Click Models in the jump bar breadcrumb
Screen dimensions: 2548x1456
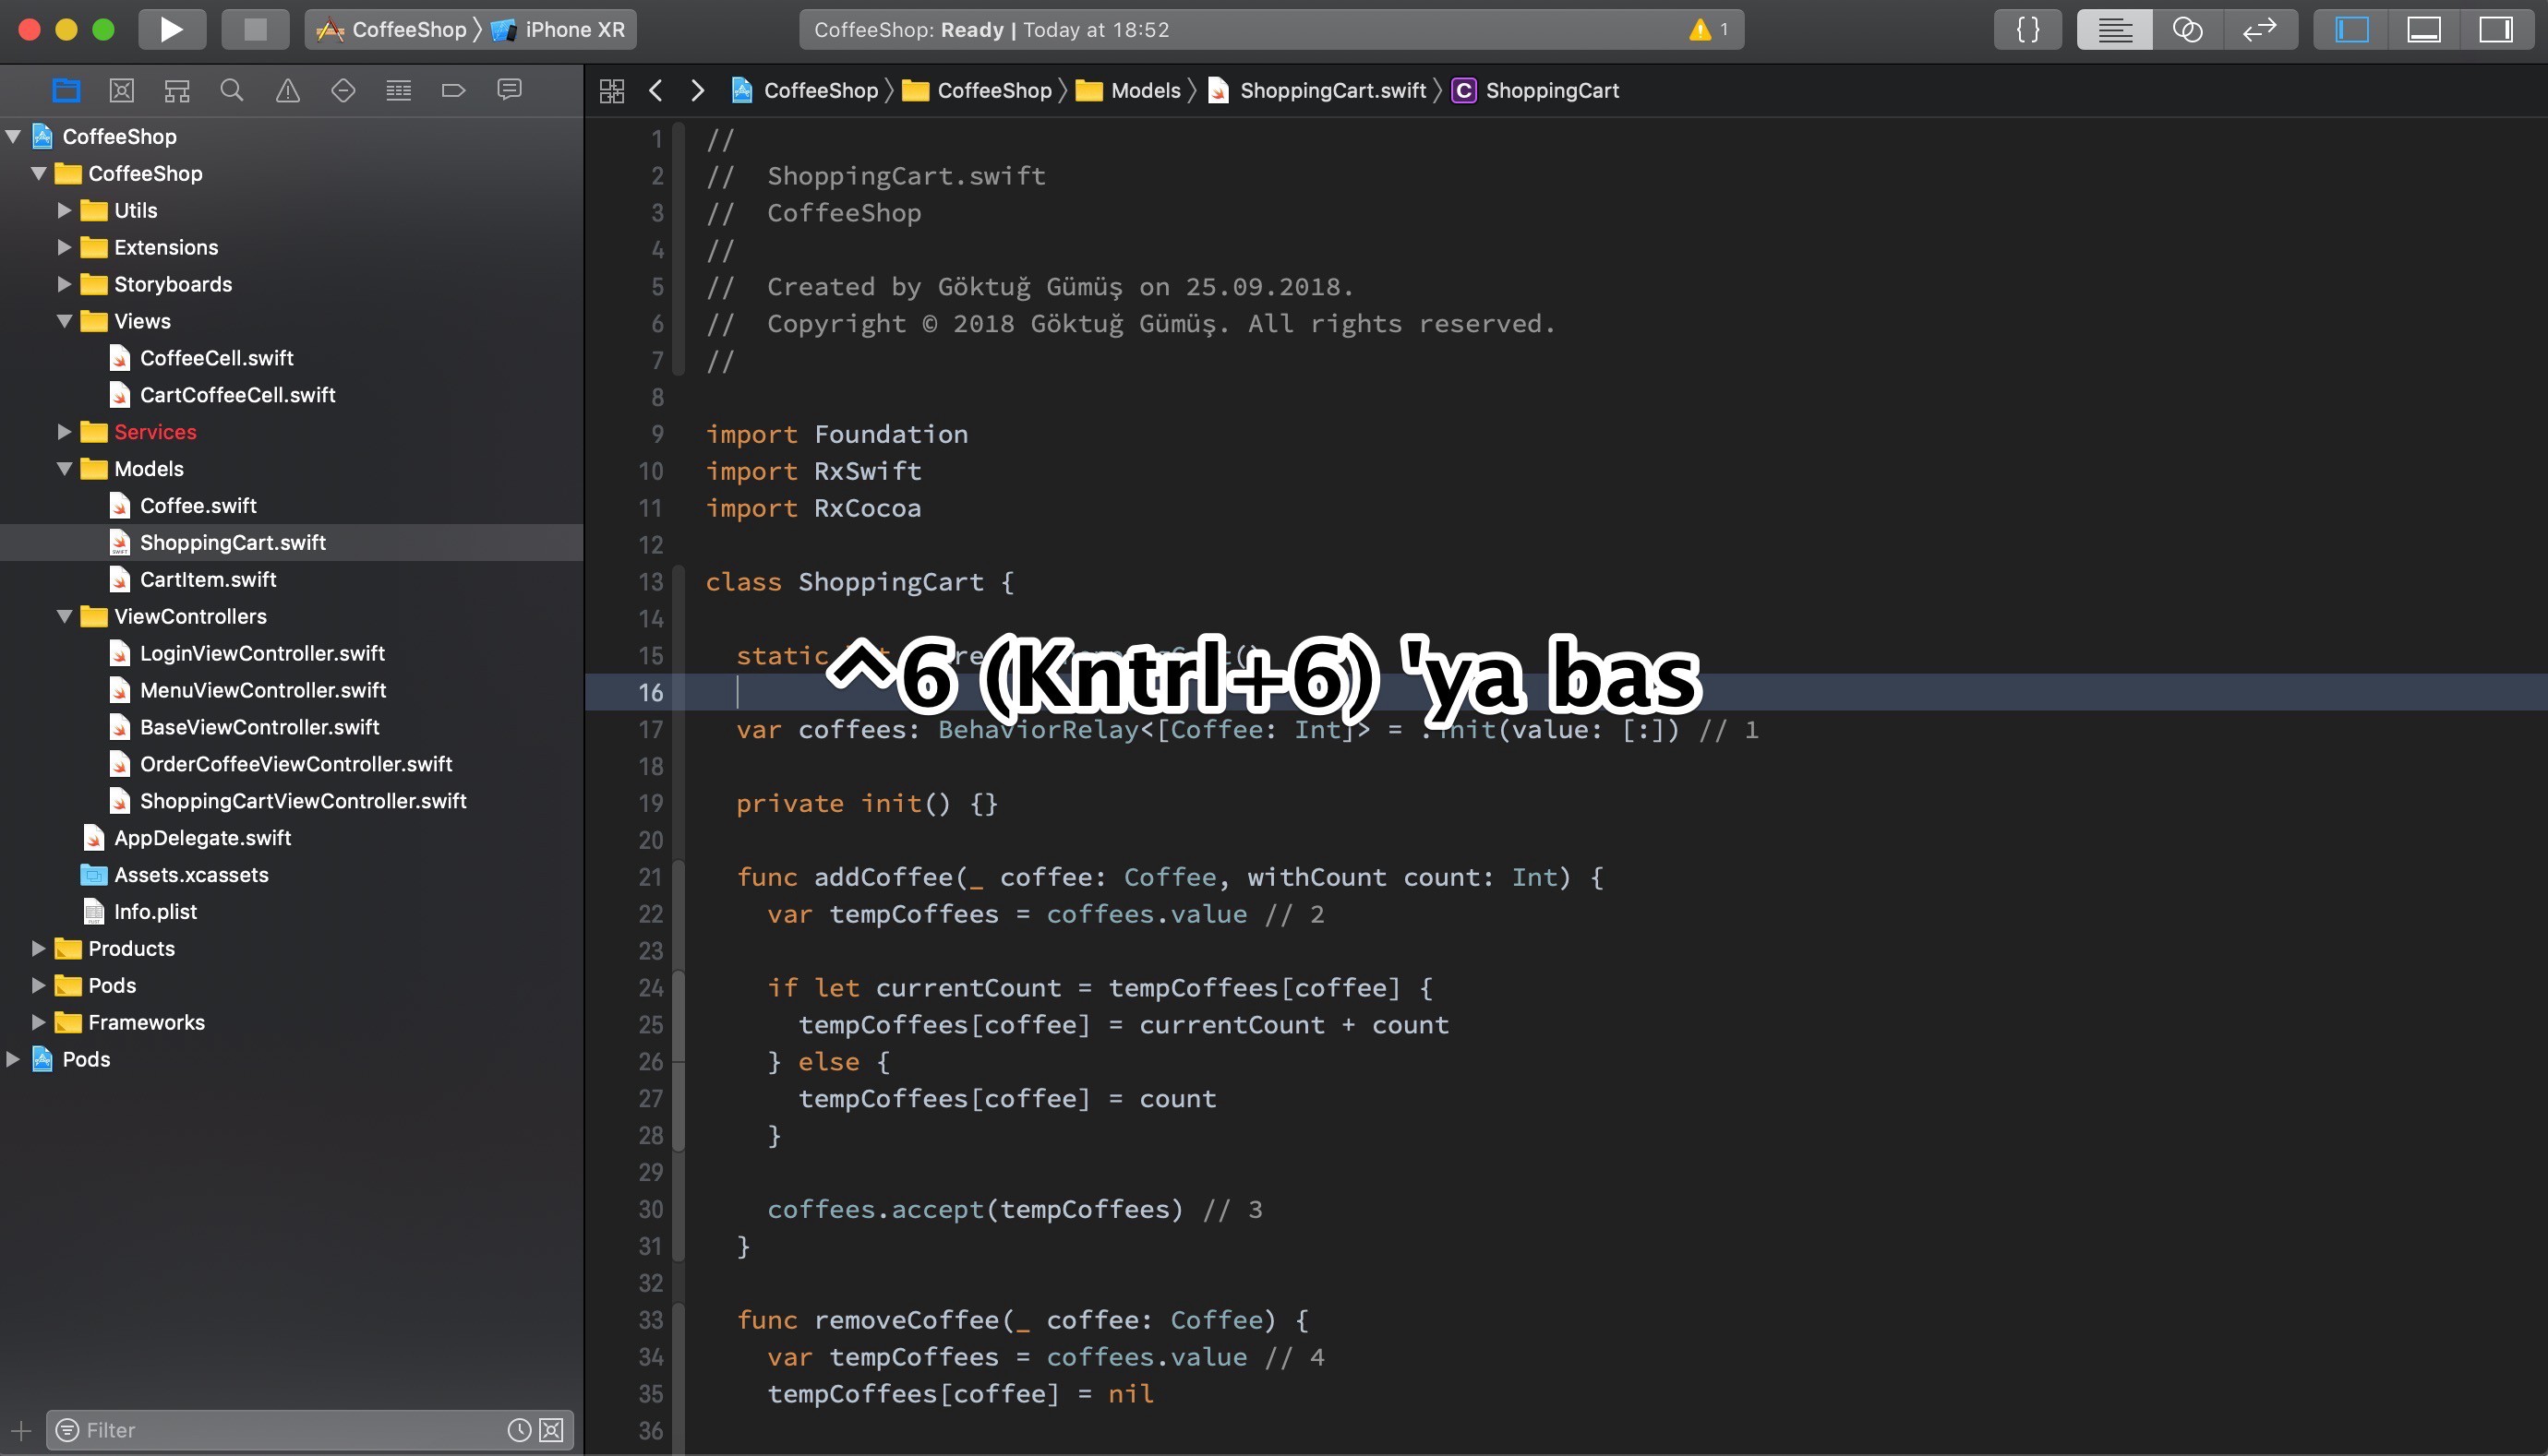tap(1148, 90)
